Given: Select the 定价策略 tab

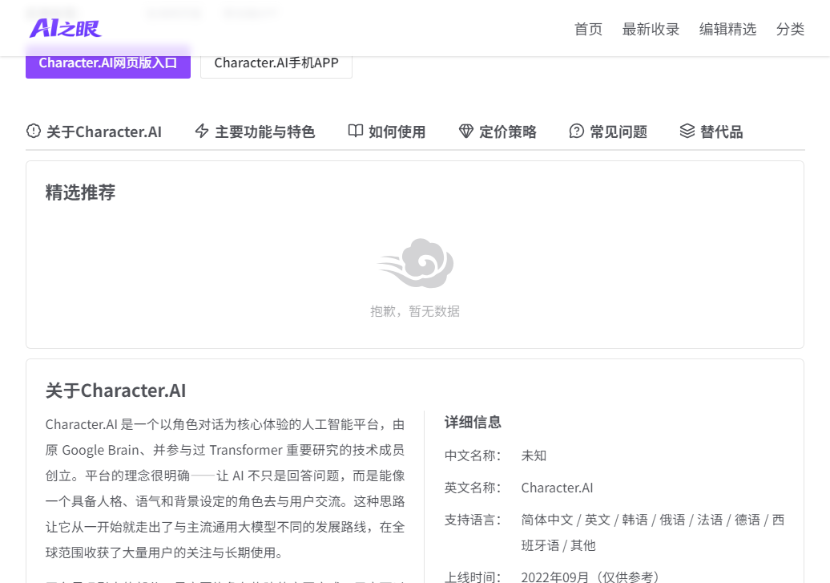Looking at the screenshot, I should (498, 132).
